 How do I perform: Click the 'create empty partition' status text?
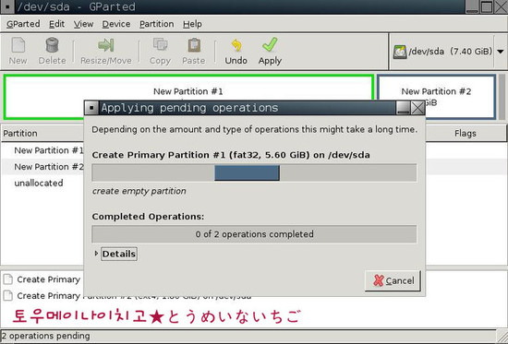point(139,191)
